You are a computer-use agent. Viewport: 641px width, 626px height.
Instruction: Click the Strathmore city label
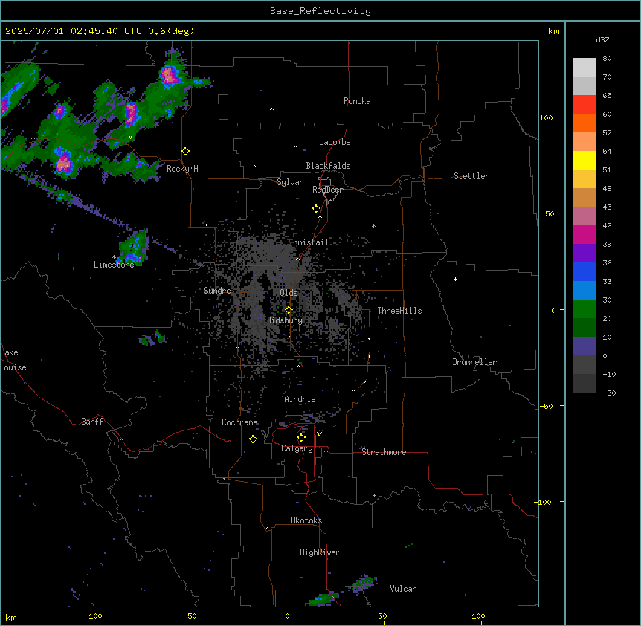coord(384,452)
